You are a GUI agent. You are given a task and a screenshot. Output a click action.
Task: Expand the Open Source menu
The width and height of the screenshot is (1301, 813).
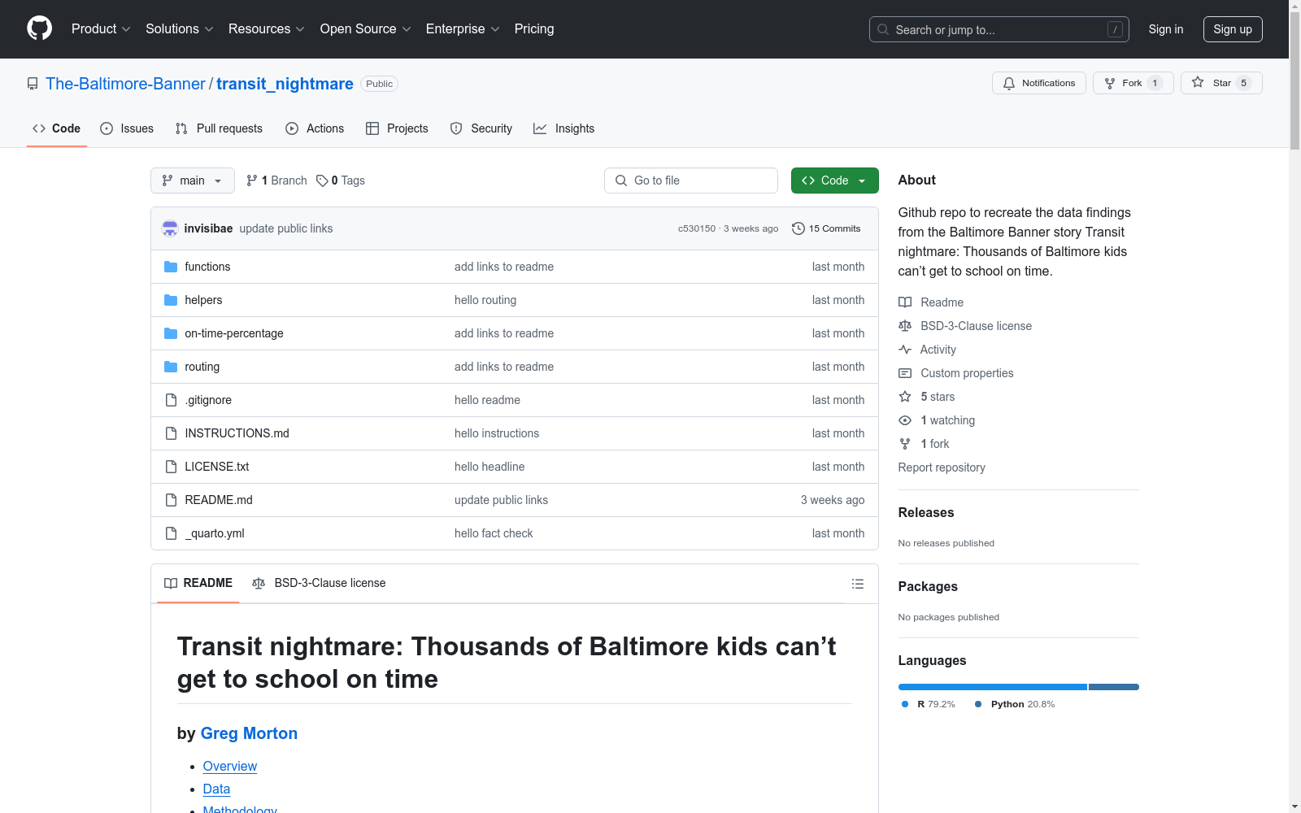point(365,28)
